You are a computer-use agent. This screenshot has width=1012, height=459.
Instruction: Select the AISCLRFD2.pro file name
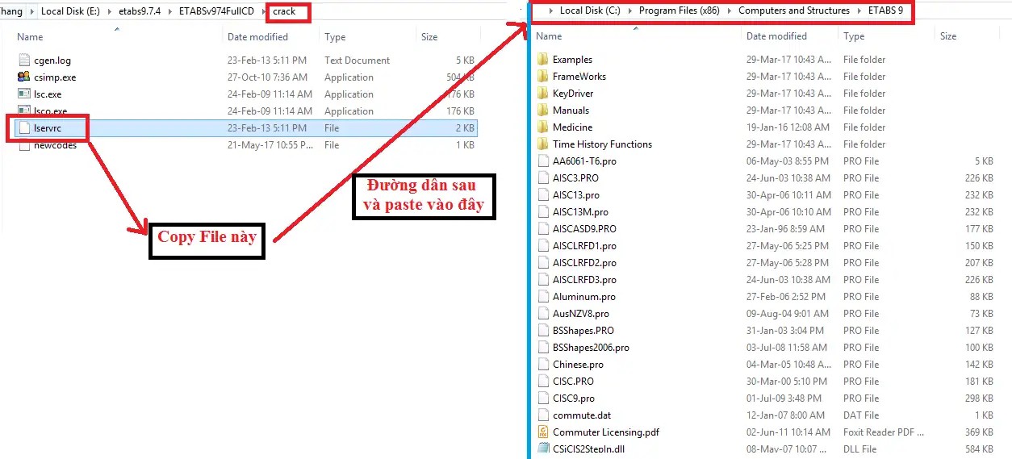tap(584, 263)
